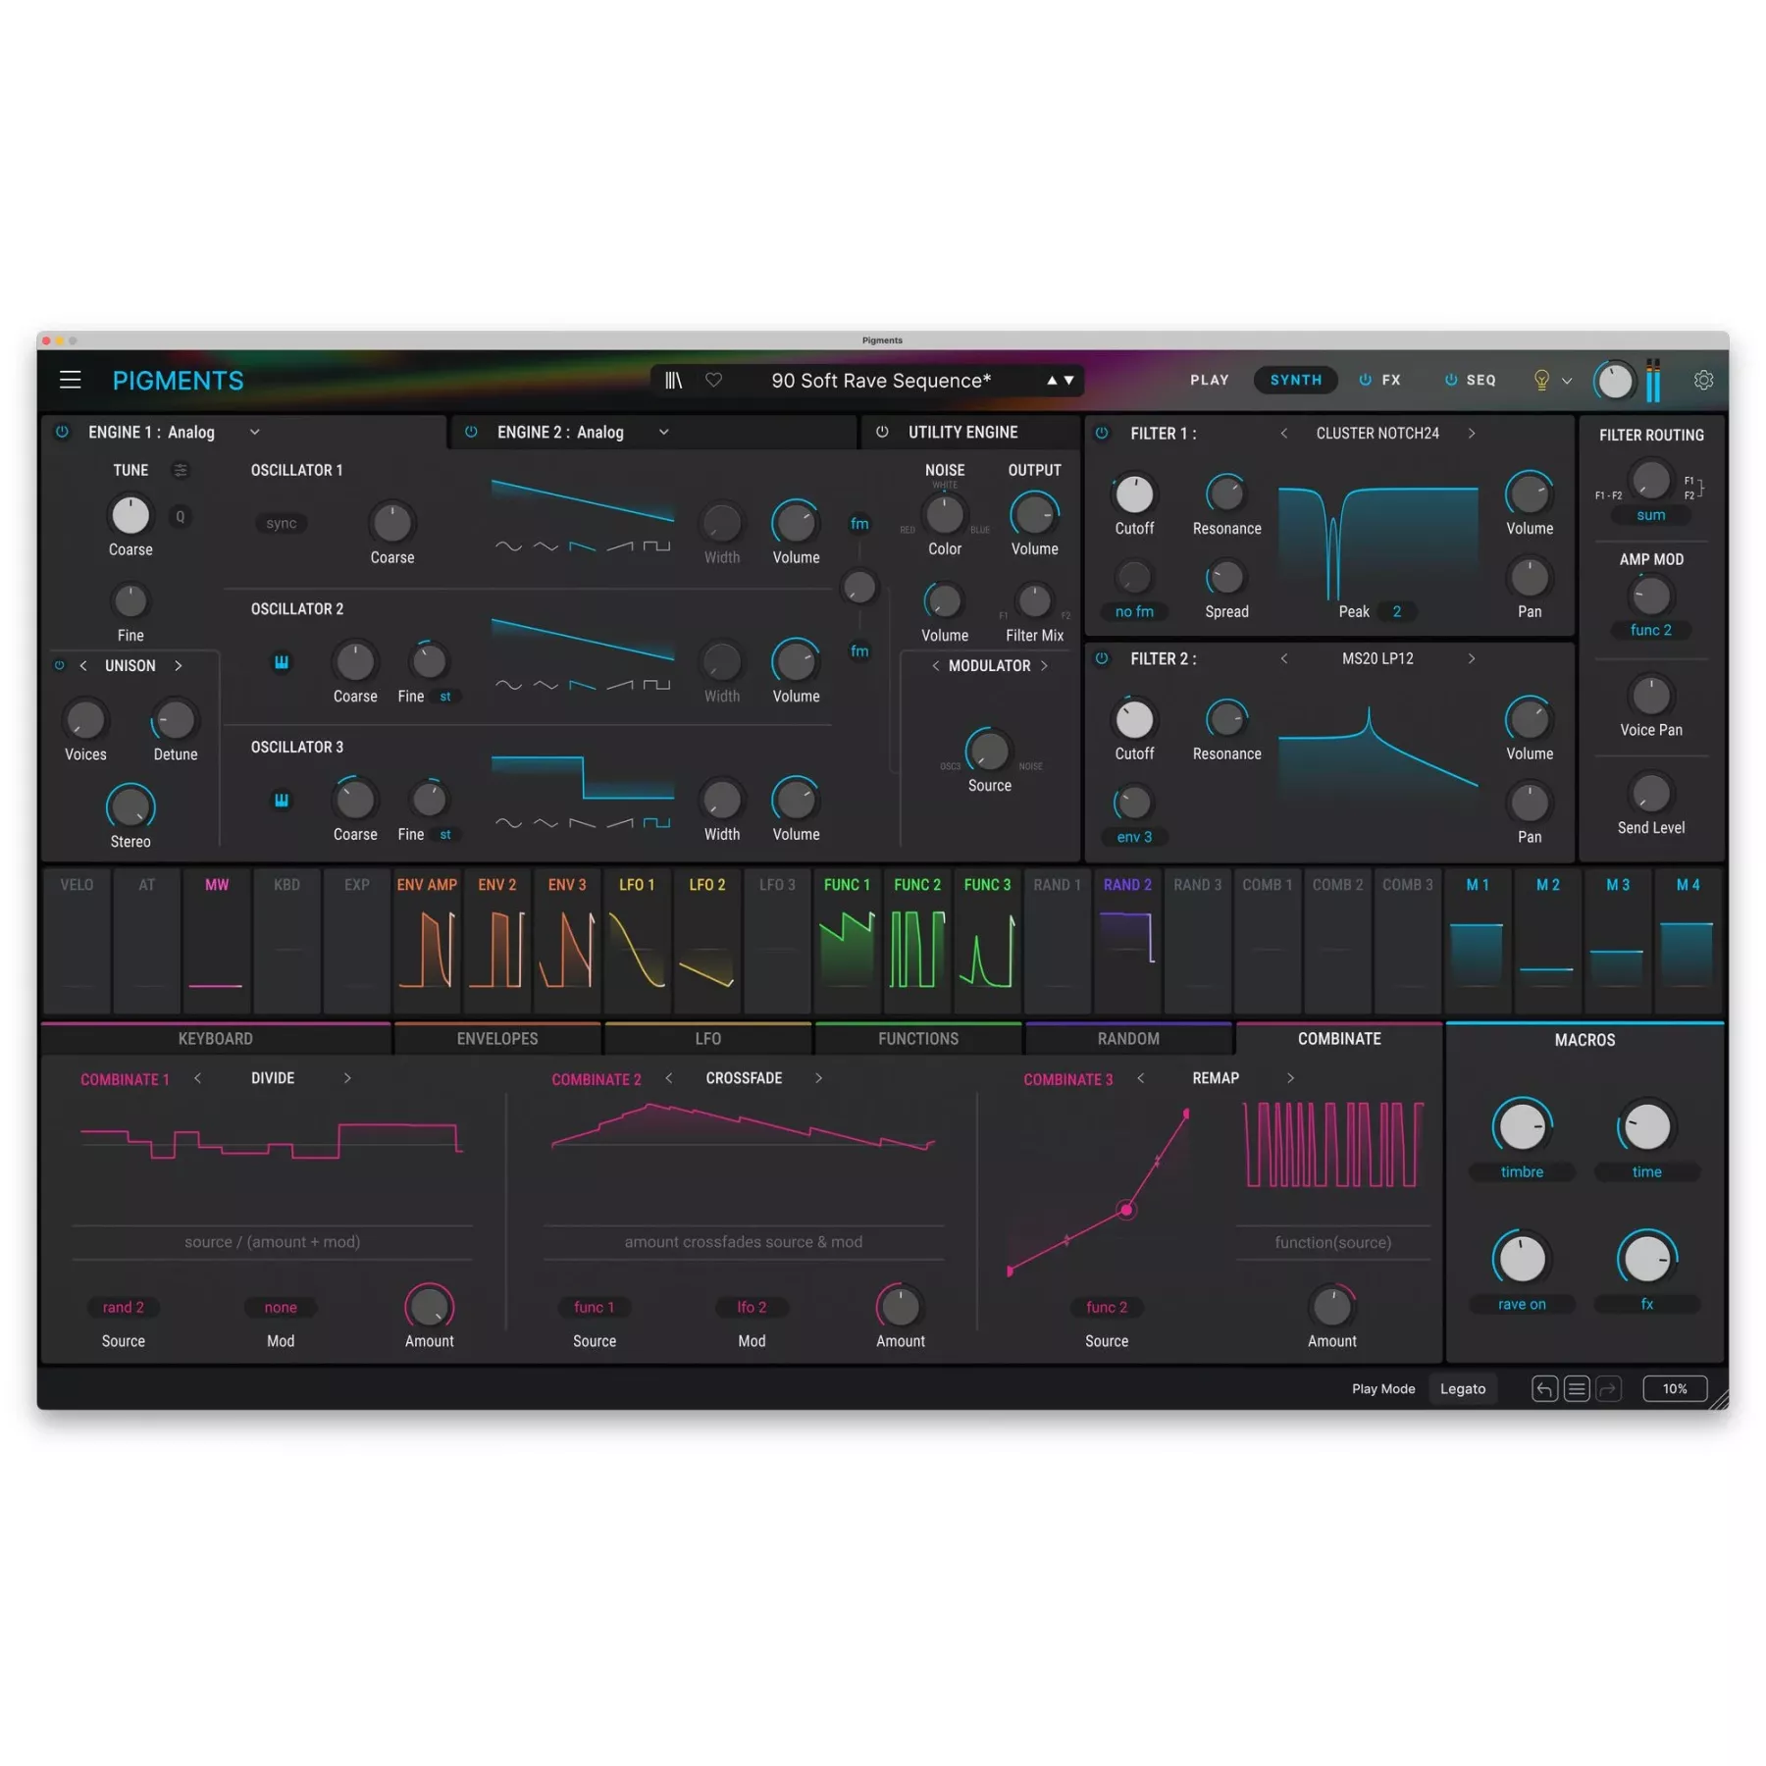Expand the Engine 1 Analog type dropdown
Screen dimensions: 1766x1766
pyautogui.click(x=255, y=432)
